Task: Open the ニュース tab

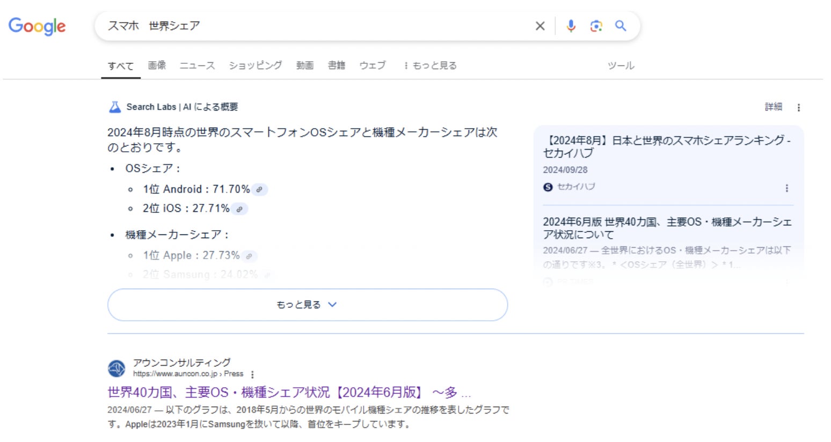Action: (x=197, y=65)
